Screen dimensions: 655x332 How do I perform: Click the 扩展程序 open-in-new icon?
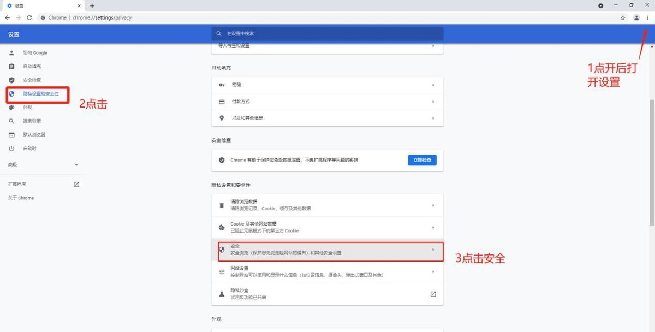(76, 185)
